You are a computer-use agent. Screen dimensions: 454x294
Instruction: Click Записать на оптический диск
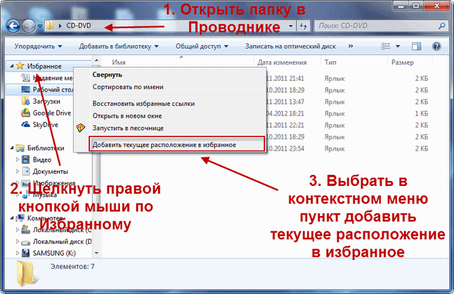click(290, 46)
